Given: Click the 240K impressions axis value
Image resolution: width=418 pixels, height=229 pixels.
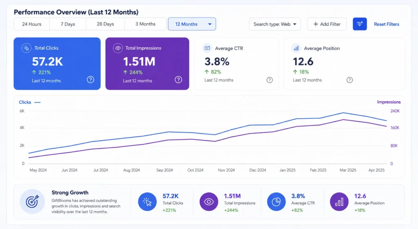Looking at the screenshot, I should (395, 111).
